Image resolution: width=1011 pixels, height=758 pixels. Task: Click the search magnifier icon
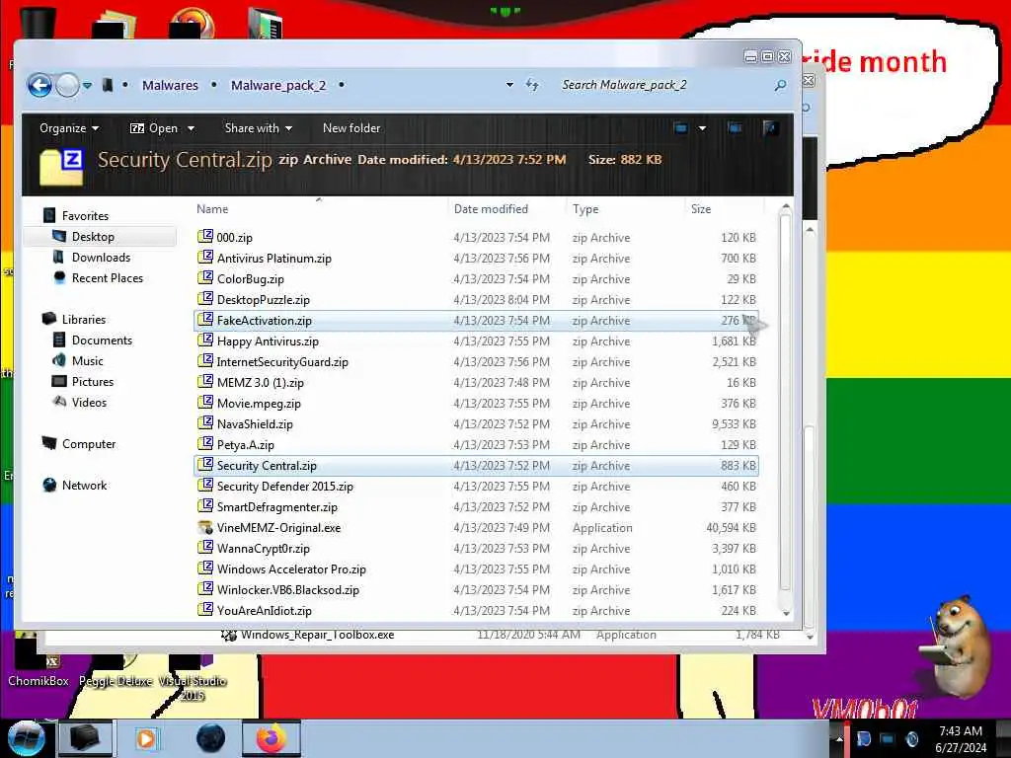780,85
